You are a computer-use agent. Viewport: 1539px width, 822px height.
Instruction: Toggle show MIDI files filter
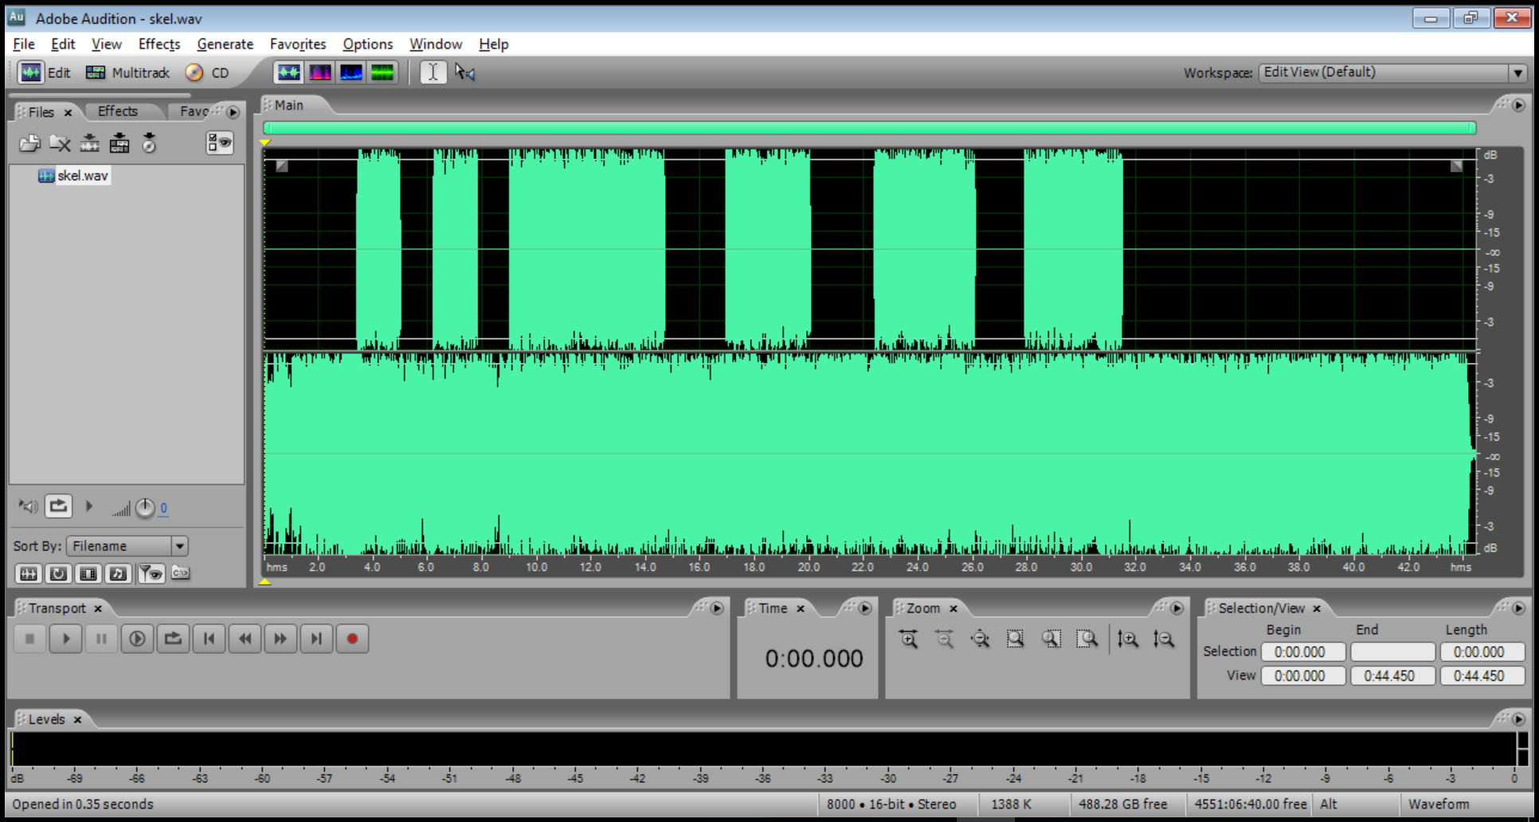118,573
